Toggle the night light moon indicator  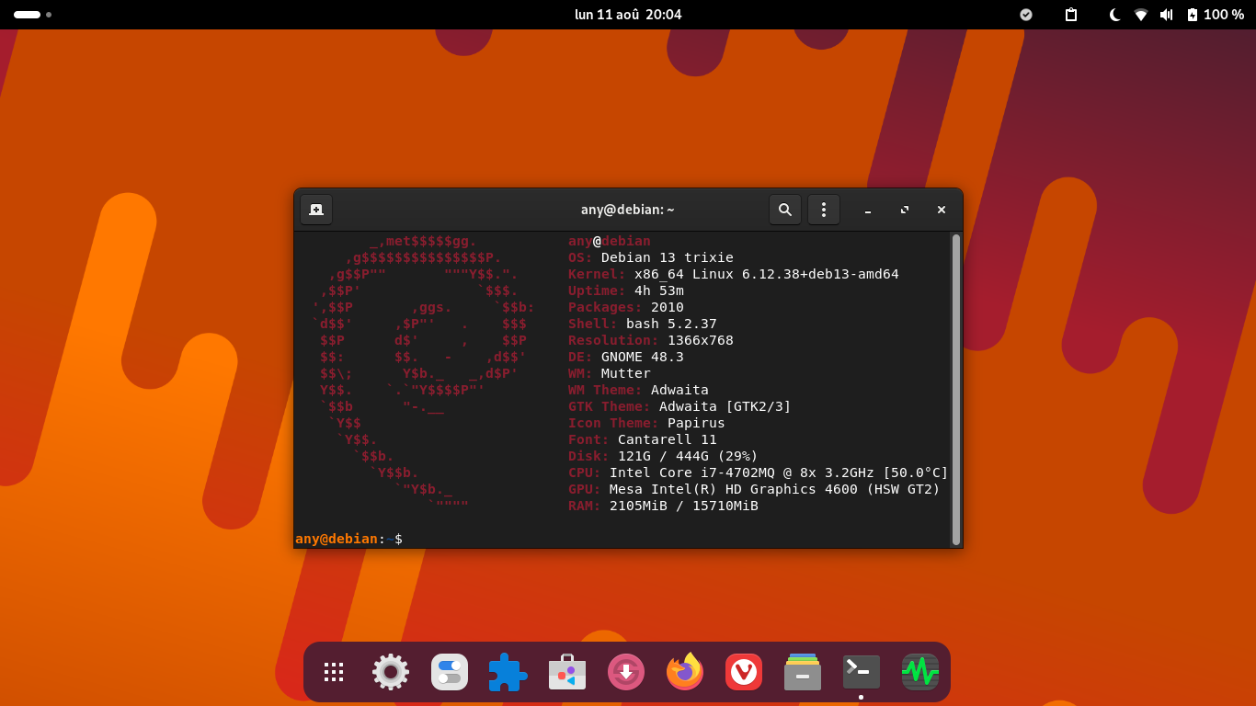(x=1114, y=15)
